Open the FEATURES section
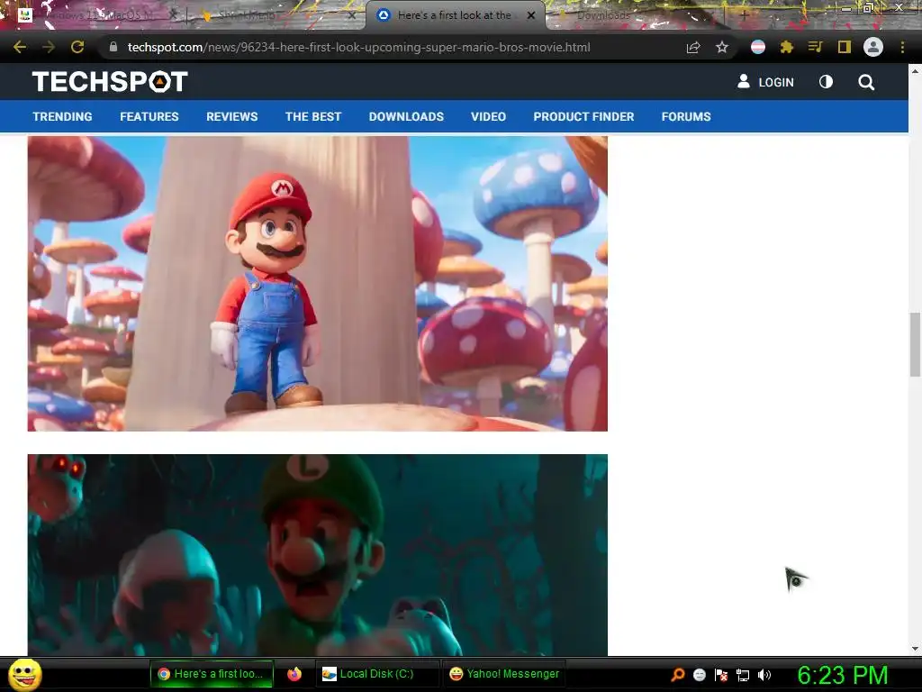The height and width of the screenshot is (692, 922). point(149,116)
